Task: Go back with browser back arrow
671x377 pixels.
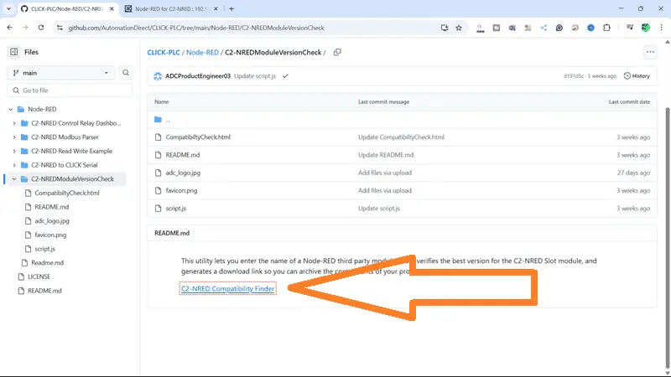Action: 10,28
